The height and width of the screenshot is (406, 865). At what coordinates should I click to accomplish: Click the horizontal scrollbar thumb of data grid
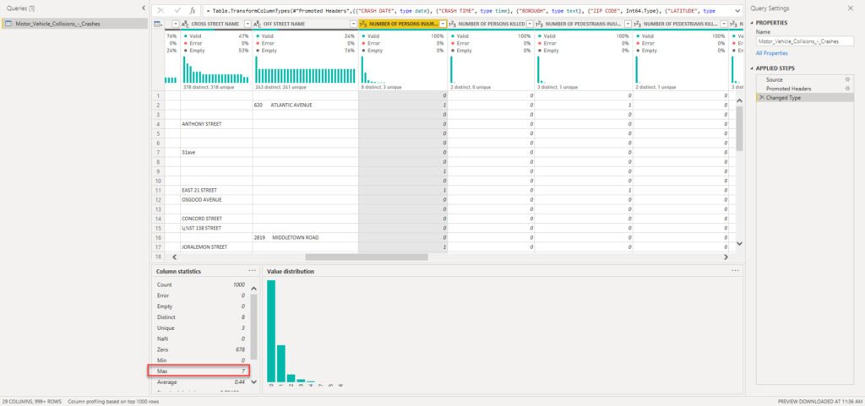tap(367, 257)
